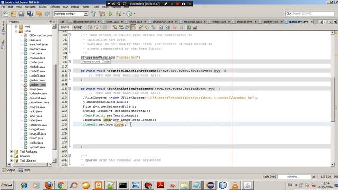This screenshot has height=190, width=338.
Task: Click the Next Bookmark icon in editor toolbar
Action: pyautogui.click(x=147, y=27)
